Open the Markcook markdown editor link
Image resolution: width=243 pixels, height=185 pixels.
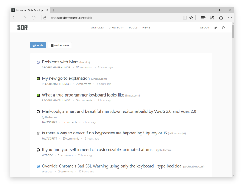point(119,111)
